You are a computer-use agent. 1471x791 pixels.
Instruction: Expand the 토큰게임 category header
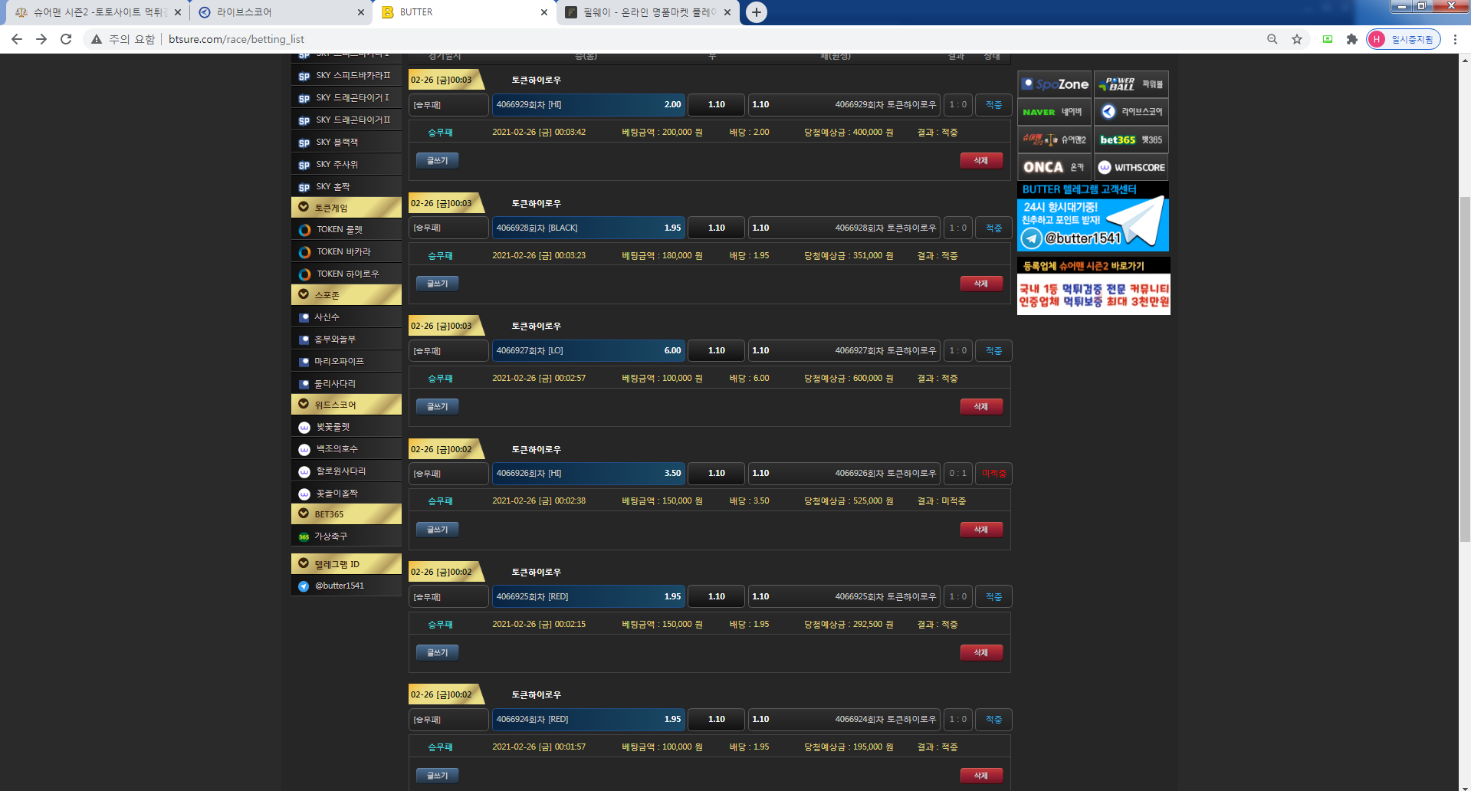tap(346, 208)
